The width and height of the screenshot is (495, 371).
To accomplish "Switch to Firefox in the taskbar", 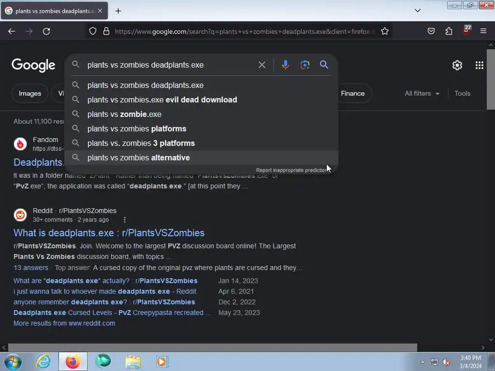I will tap(73, 361).
